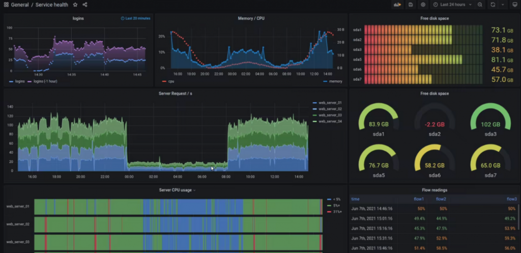Viewport: 521px width, 253px height.
Task: Click the red 31%+ legend color swatch
Action: (329, 211)
